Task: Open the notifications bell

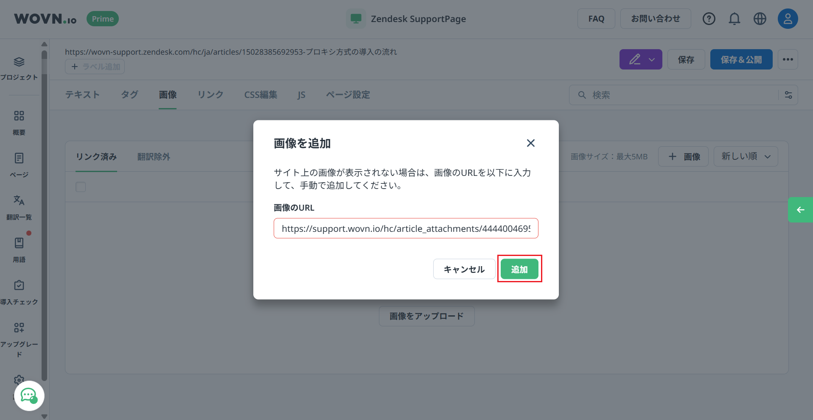Action: (x=734, y=19)
